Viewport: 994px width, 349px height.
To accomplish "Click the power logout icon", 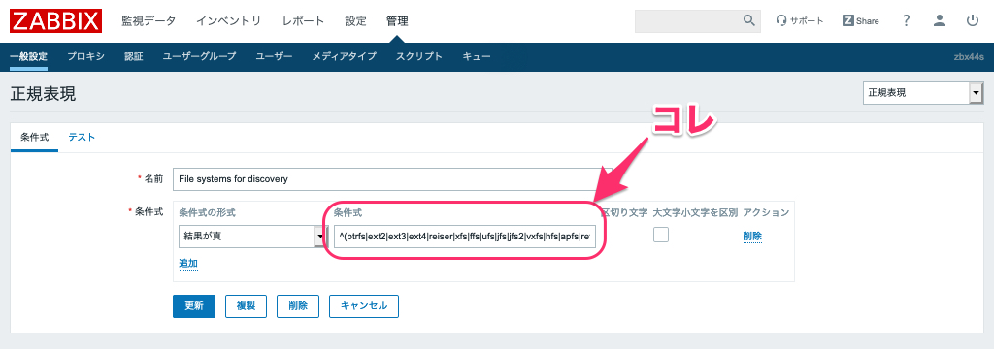I will (x=973, y=21).
